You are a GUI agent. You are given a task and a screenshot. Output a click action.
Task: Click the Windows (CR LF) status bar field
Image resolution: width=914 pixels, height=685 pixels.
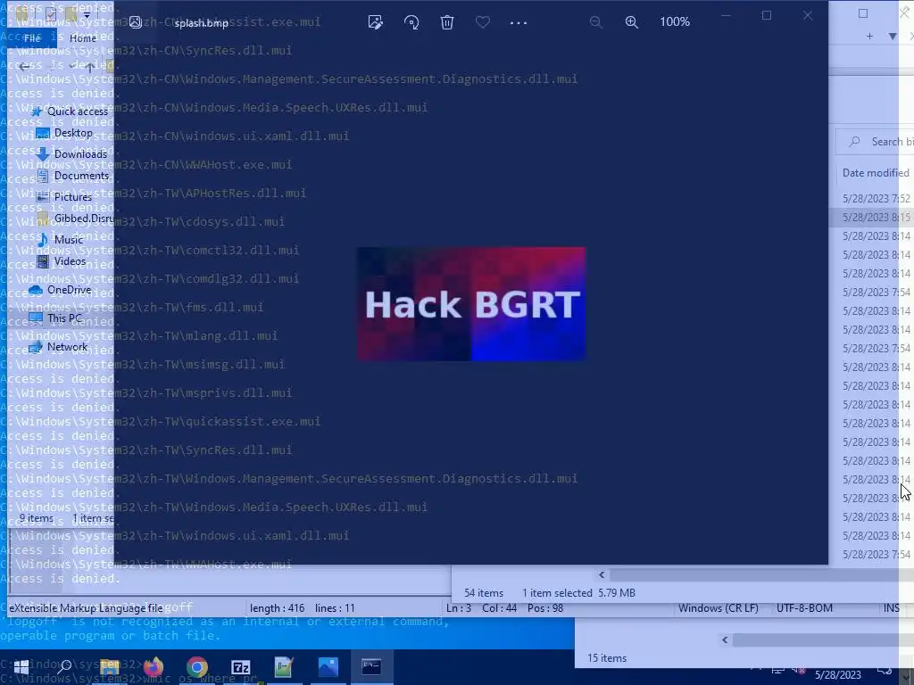pyautogui.click(x=719, y=608)
